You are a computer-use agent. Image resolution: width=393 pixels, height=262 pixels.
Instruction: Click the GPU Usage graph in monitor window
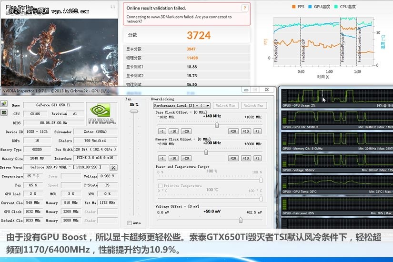(x=337, y=96)
